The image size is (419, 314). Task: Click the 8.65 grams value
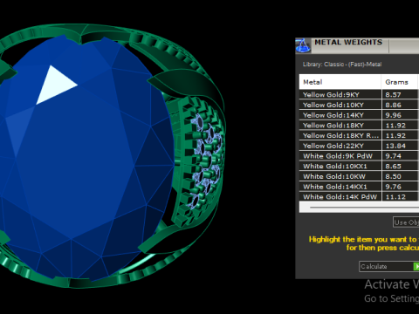[x=393, y=166]
